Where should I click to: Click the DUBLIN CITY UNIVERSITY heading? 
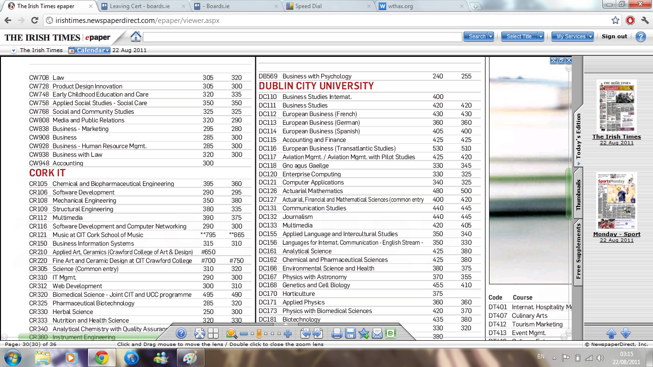(x=316, y=86)
